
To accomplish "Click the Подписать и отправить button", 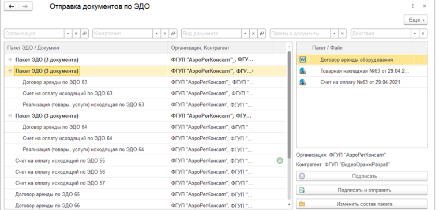I will (362, 190).
